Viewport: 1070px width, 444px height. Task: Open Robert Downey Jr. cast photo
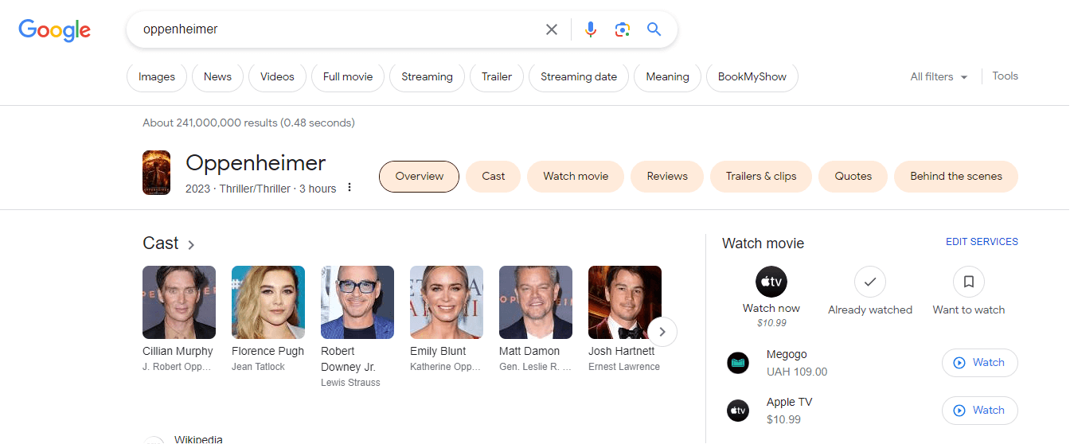[x=357, y=302]
